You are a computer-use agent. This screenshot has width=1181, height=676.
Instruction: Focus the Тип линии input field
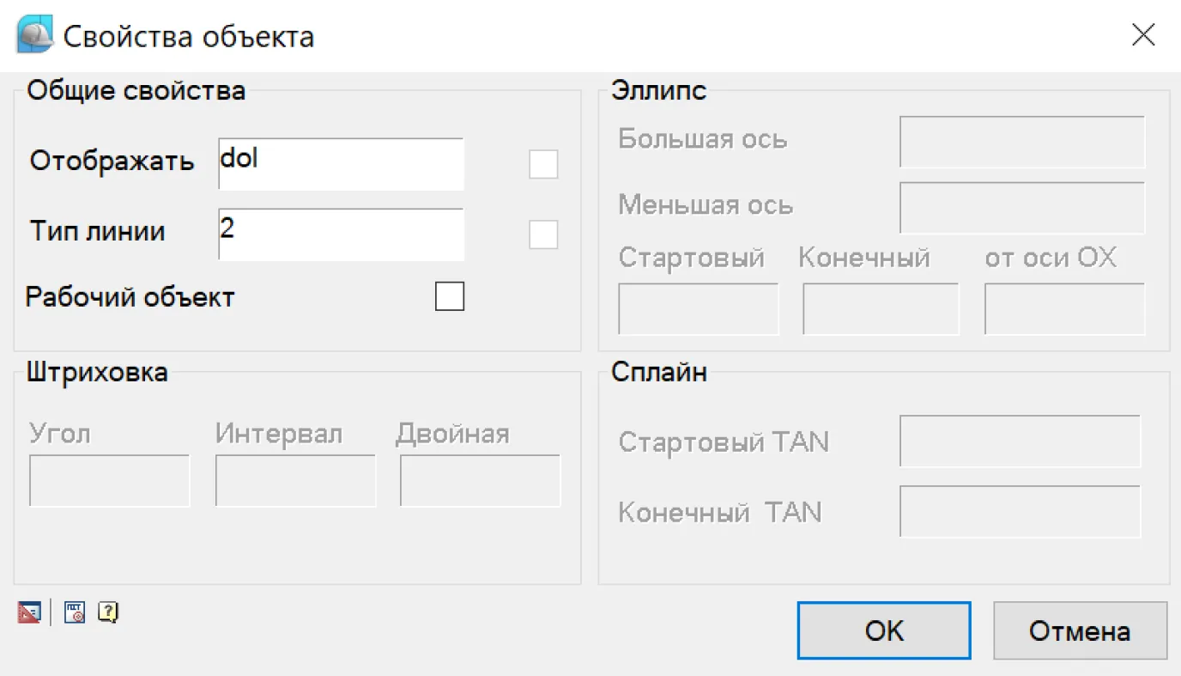[x=341, y=234]
